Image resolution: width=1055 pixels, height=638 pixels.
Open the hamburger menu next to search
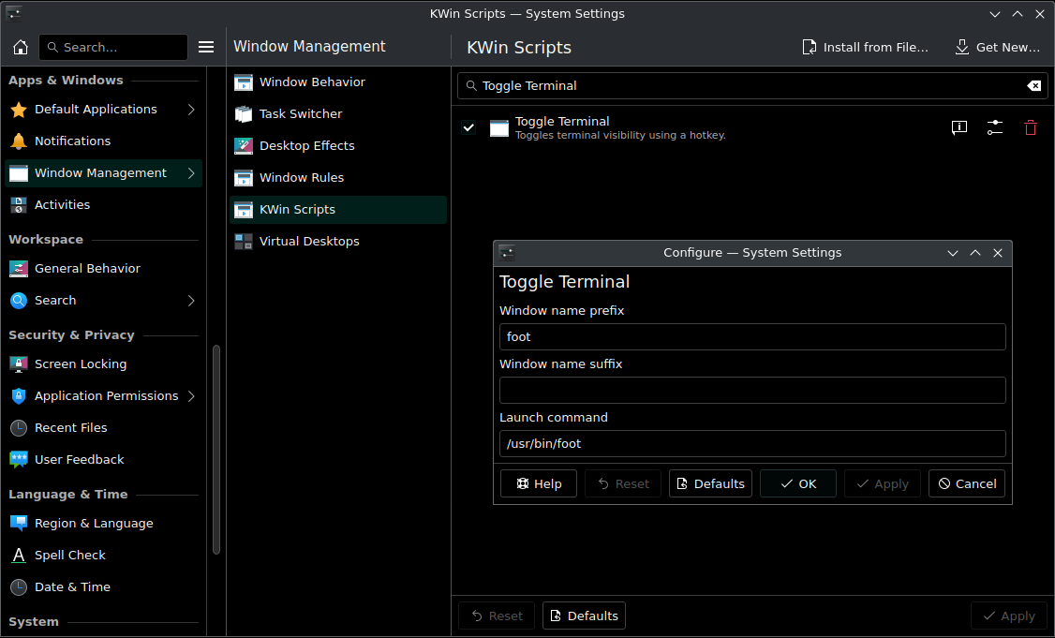tap(206, 47)
